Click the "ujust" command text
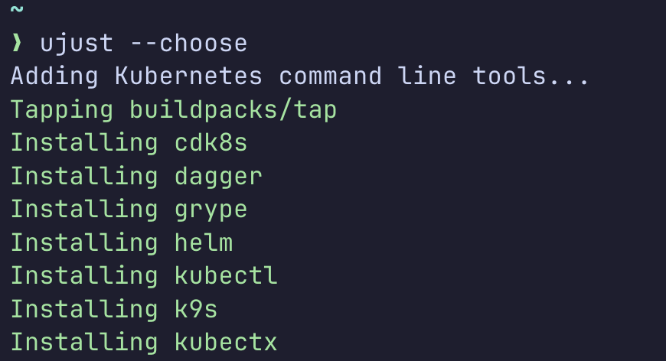 [76, 44]
